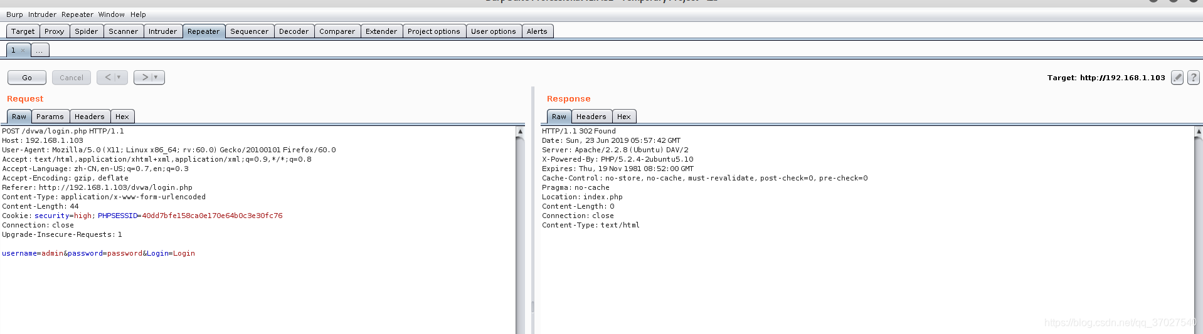Screen dimensions: 1203x334
Task: Switch request view to Headers
Action: [x=90, y=117]
